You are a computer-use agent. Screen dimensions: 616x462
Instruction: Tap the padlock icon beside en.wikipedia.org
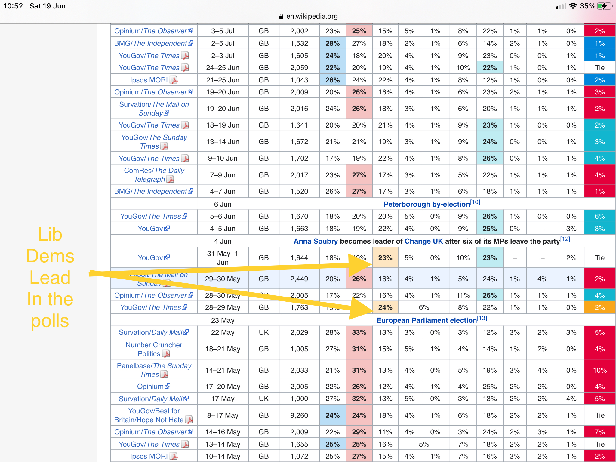click(281, 16)
